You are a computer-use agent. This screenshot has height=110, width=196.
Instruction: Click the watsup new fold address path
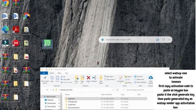tap(66, 90)
